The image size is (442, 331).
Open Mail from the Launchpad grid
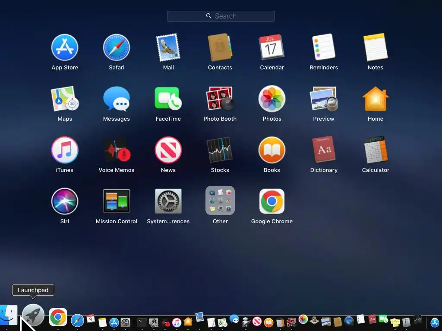tap(168, 47)
